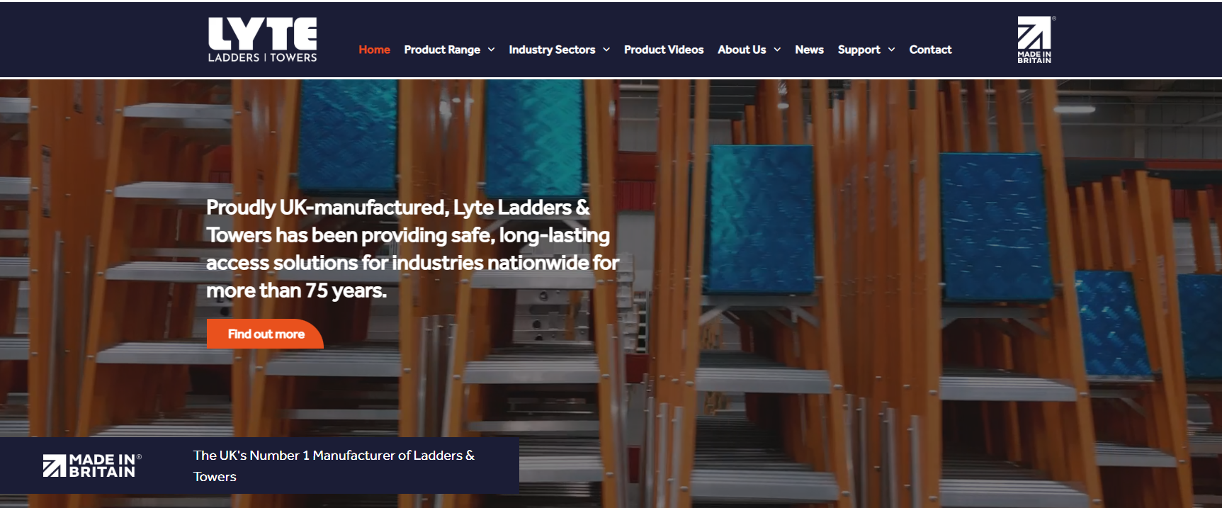This screenshot has width=1222, height=508.
Task: Click the orange Find out more button
Action: (x=265, y=334)
